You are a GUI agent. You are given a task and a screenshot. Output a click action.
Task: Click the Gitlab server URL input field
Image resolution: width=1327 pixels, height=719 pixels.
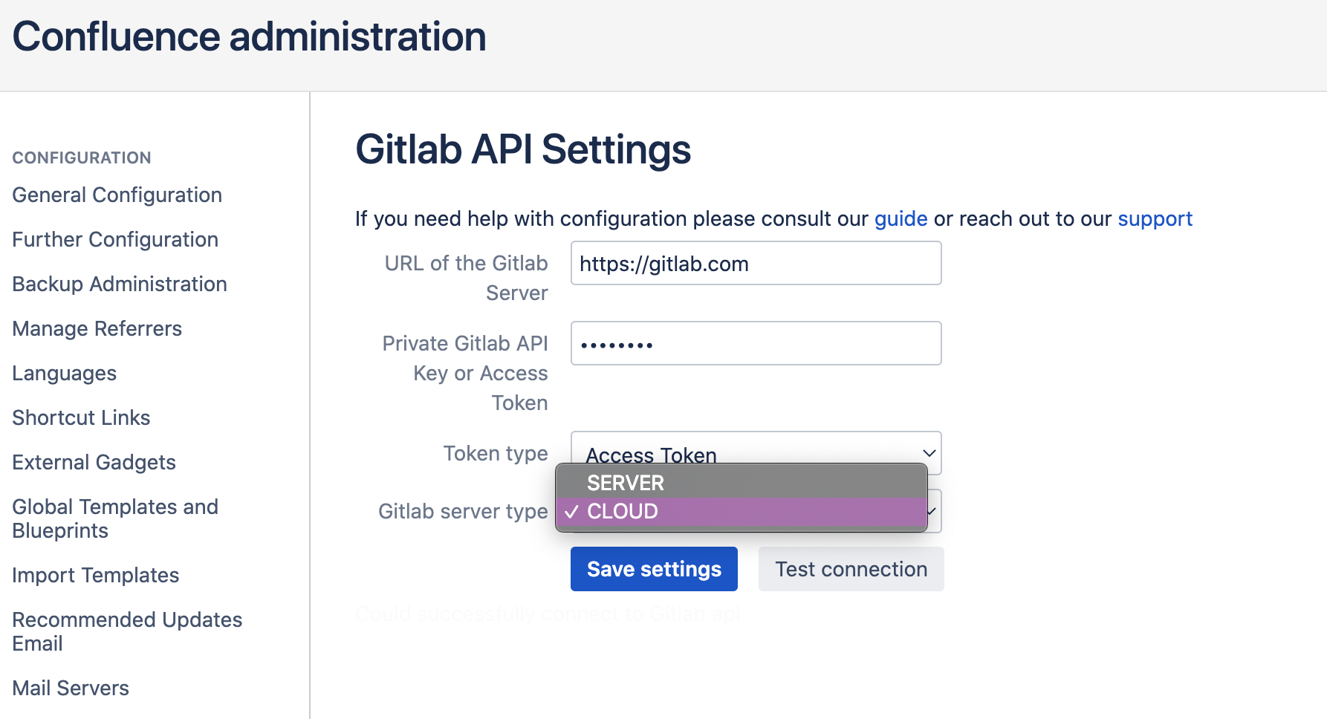click(756, 263)
